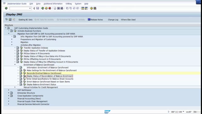Select Enter Detail Specifications for Balance Sheet Accounts
This screenshot has width=202, height=114.
(50, 79)
